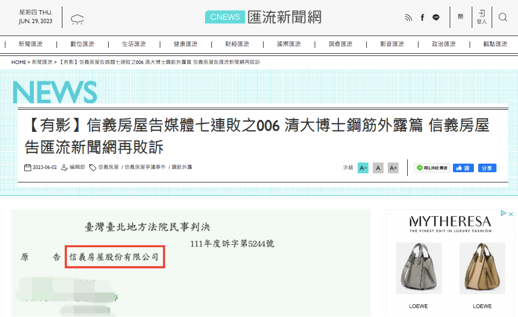Go to CNEWS 匯流新聞網 homepage logo
Screen dimensions: 518x317
coord(263,17)
